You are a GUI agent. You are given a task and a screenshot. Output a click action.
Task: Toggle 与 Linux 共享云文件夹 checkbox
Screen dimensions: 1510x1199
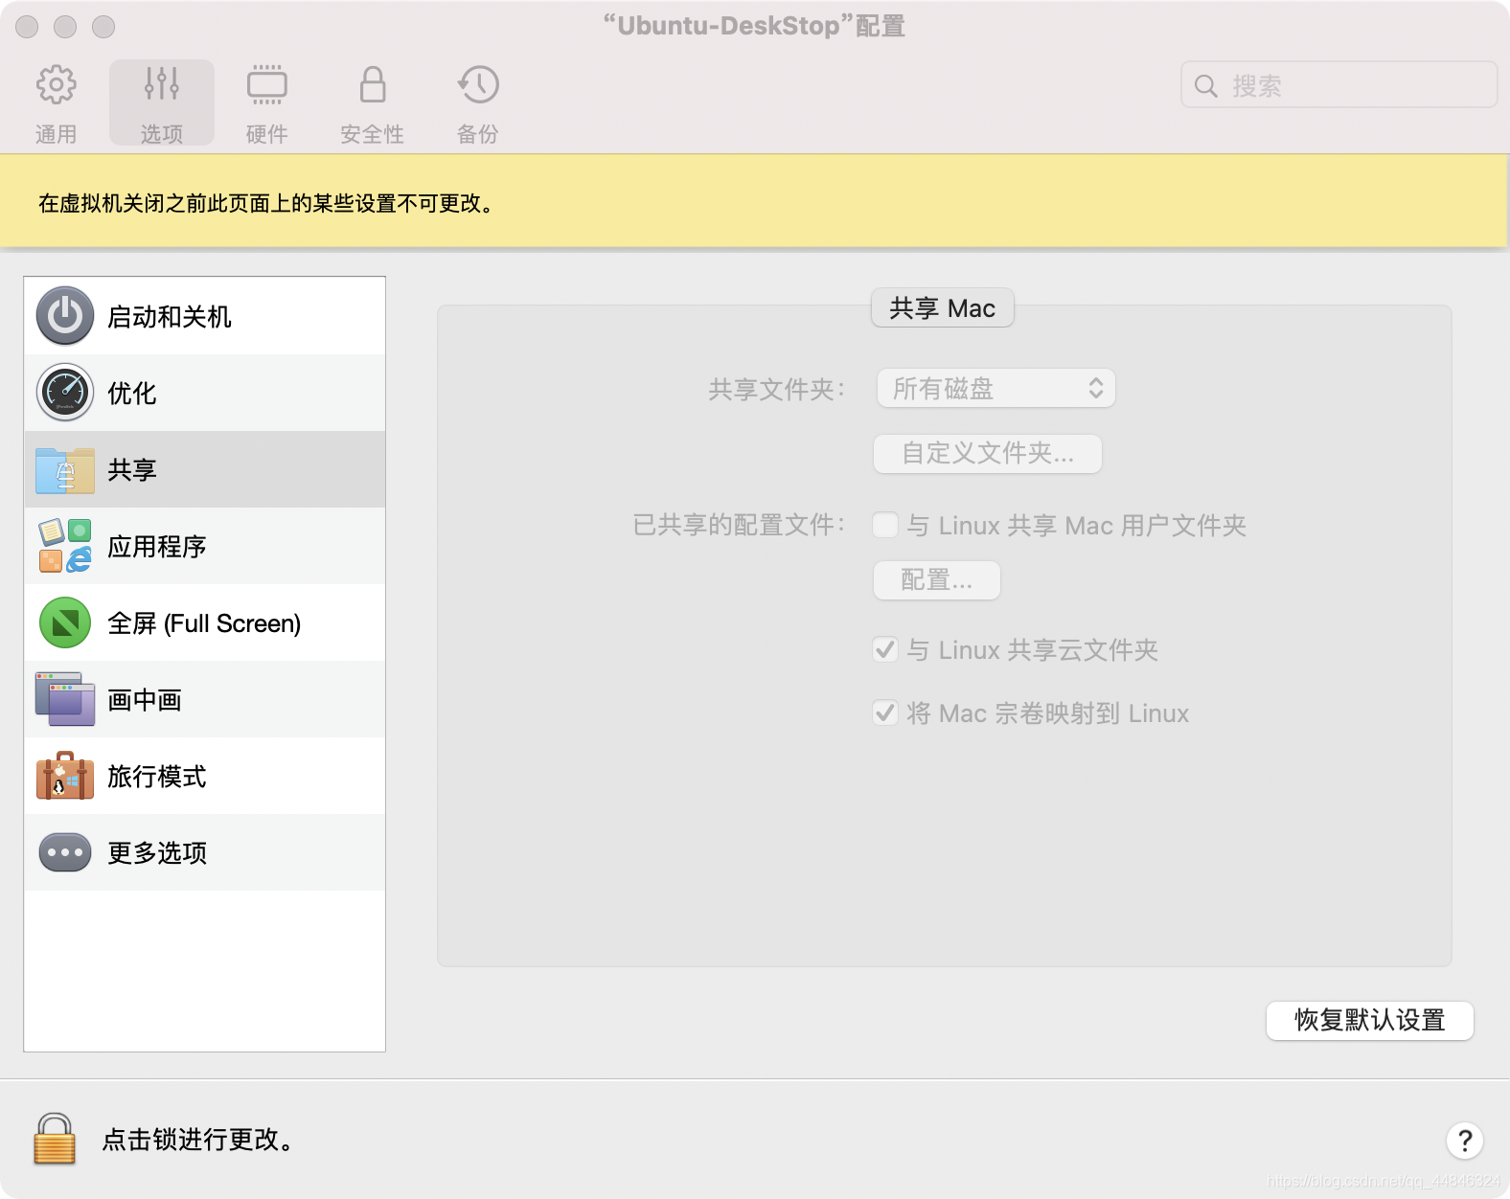click(885, 649)
